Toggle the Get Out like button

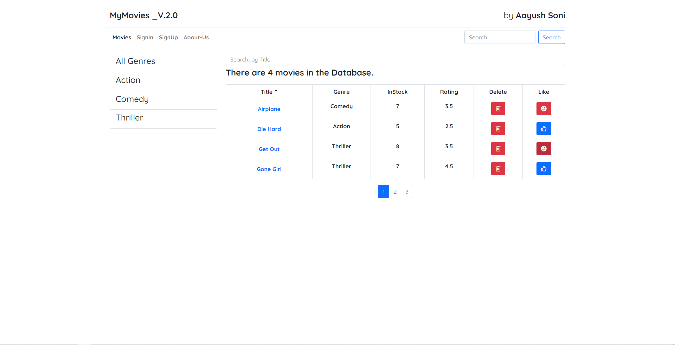pos(544,149)
